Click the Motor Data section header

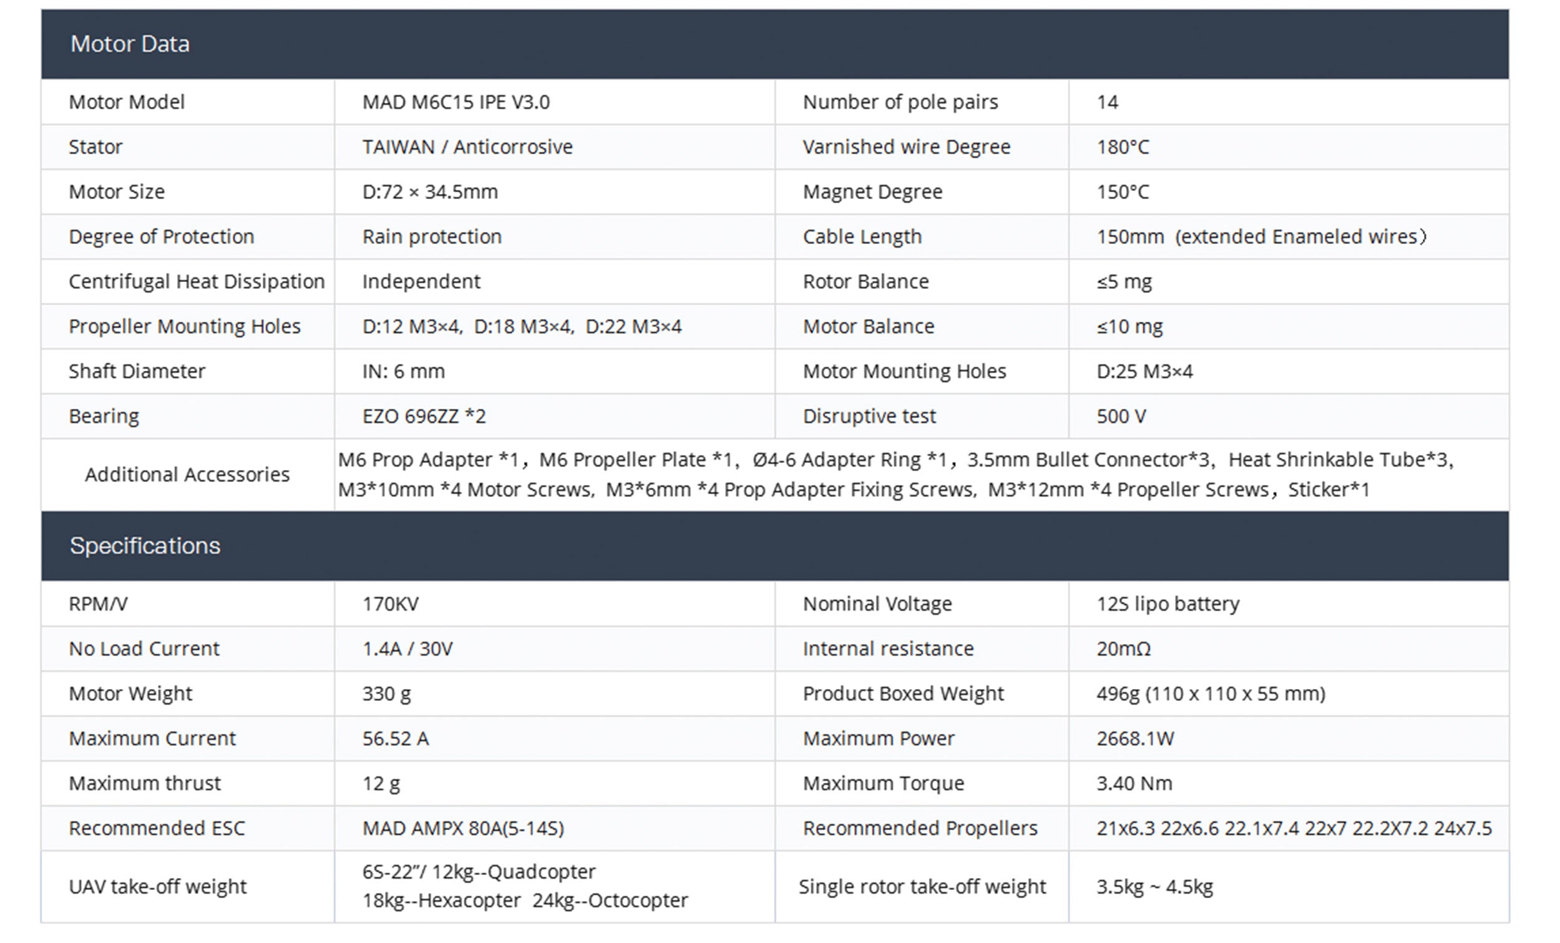pos(130,44)
